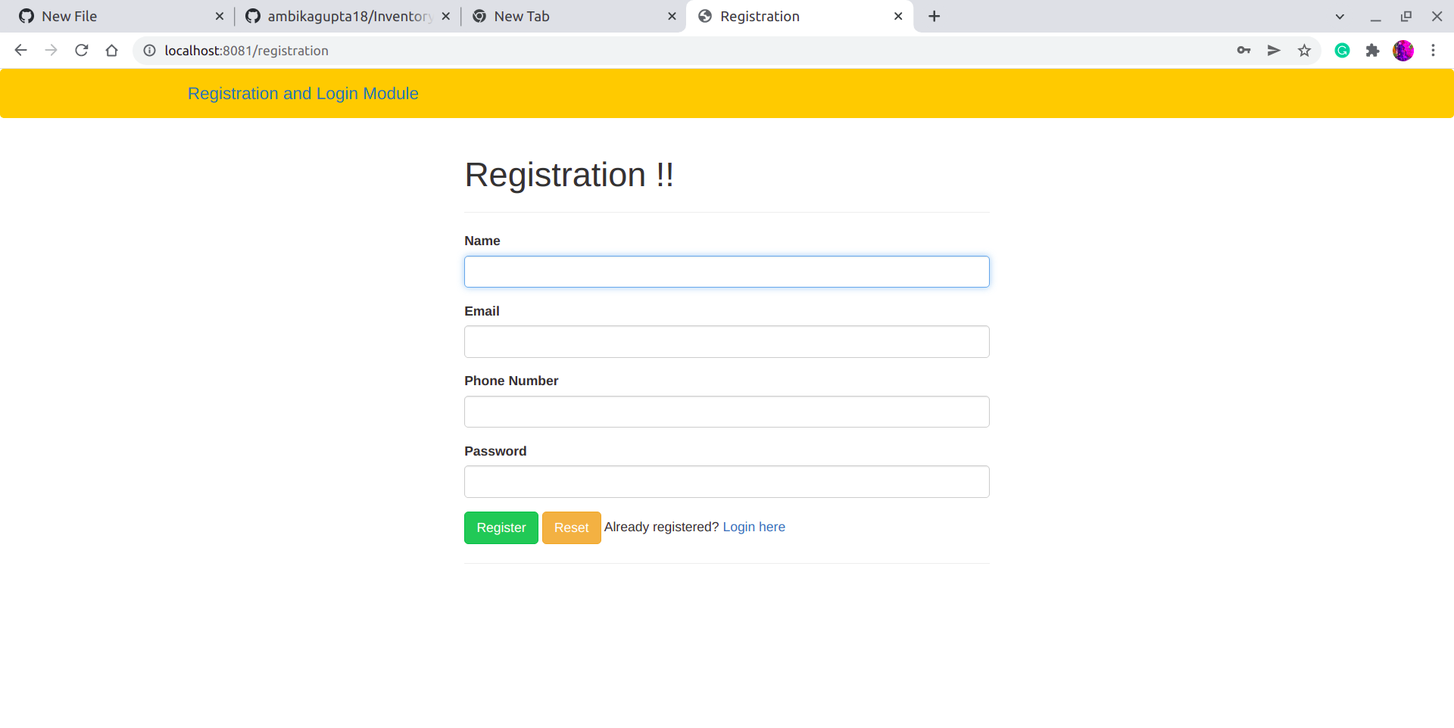Click inside the Email input field
1454x728 pixels.
click(x=726, y=341)
